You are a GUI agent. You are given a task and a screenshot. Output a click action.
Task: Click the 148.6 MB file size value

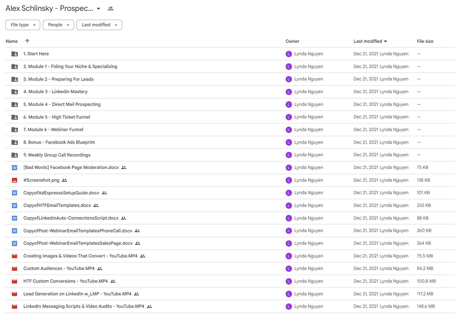426,306
